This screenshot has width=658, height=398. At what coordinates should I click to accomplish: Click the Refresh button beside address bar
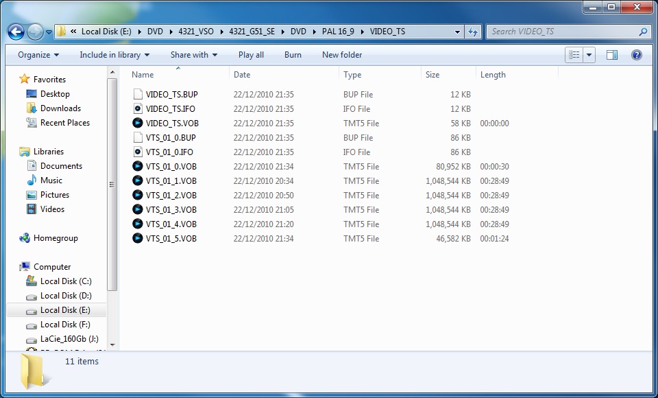tap(473, 32)
